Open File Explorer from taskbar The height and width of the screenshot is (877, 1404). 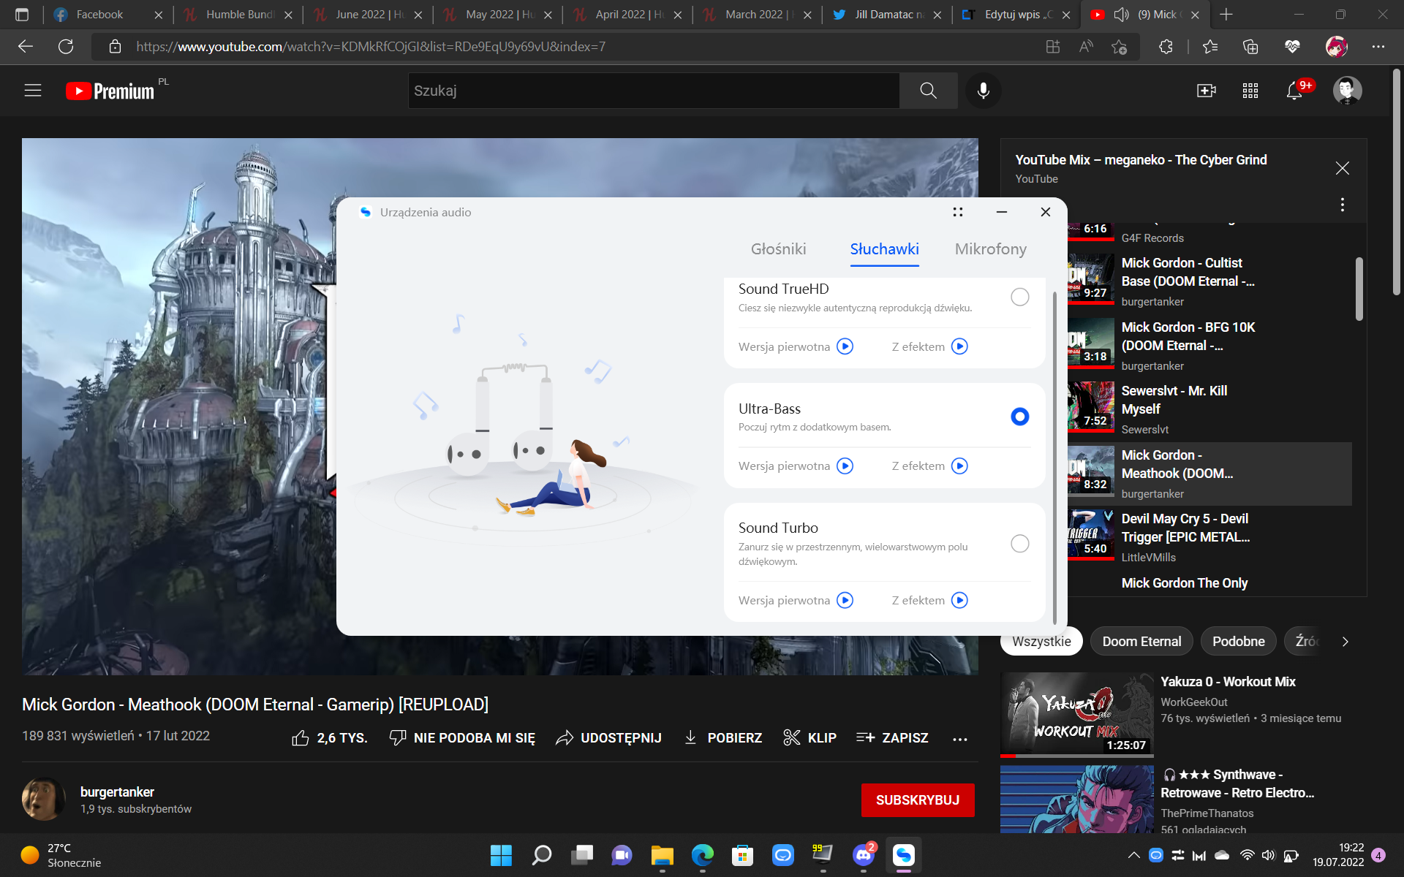coord(662,855)
